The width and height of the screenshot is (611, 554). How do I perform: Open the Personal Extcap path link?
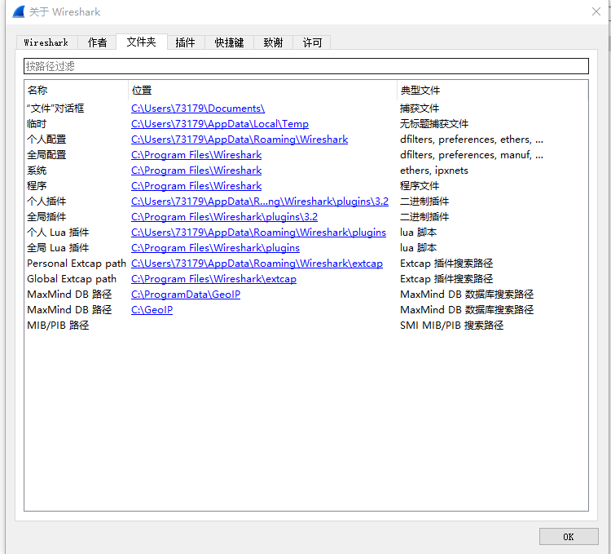[x=257, y=264]
